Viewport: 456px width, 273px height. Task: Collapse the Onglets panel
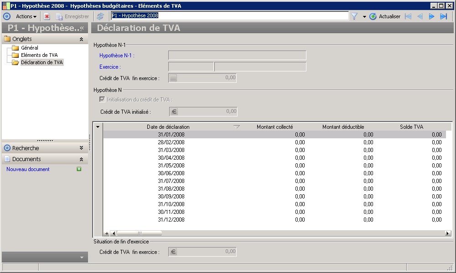(81, 39)
